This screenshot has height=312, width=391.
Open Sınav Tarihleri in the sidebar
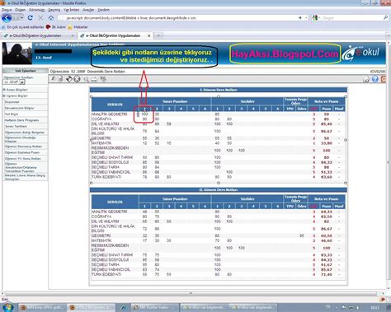point(16,126)
